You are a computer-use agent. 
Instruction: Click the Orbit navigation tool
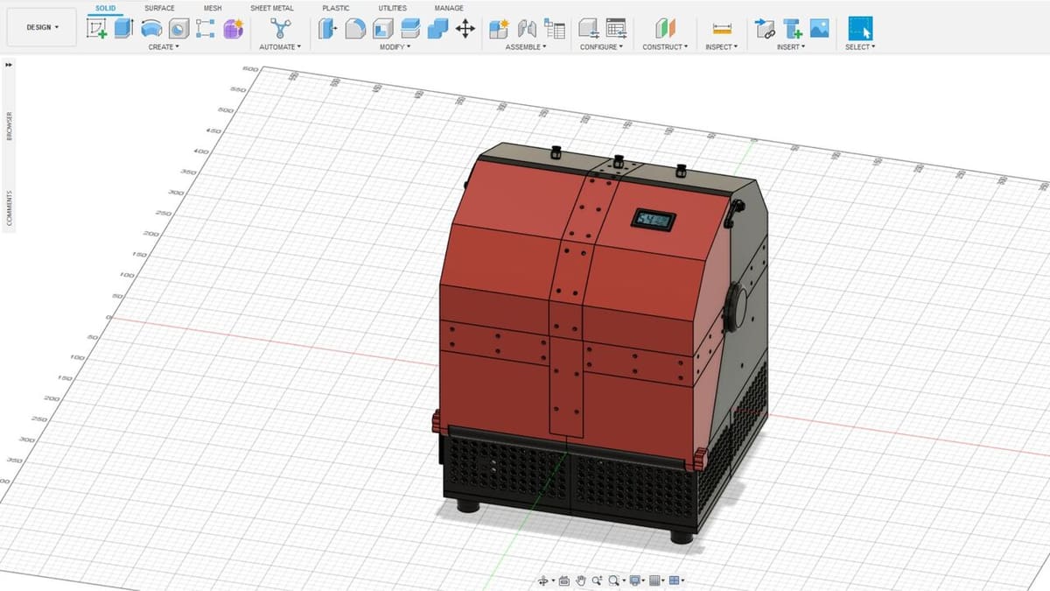coord(543,580)
